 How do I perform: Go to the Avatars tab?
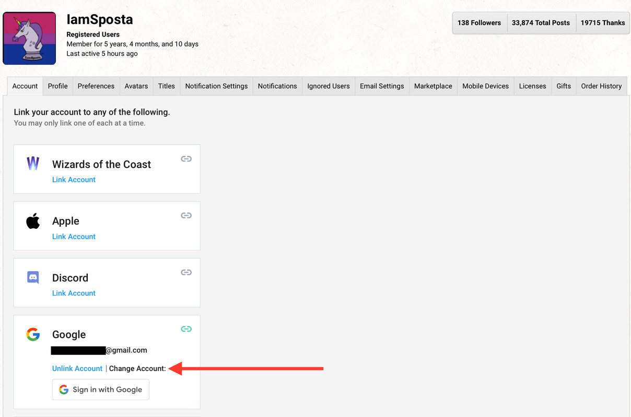[x=136, y=86]
